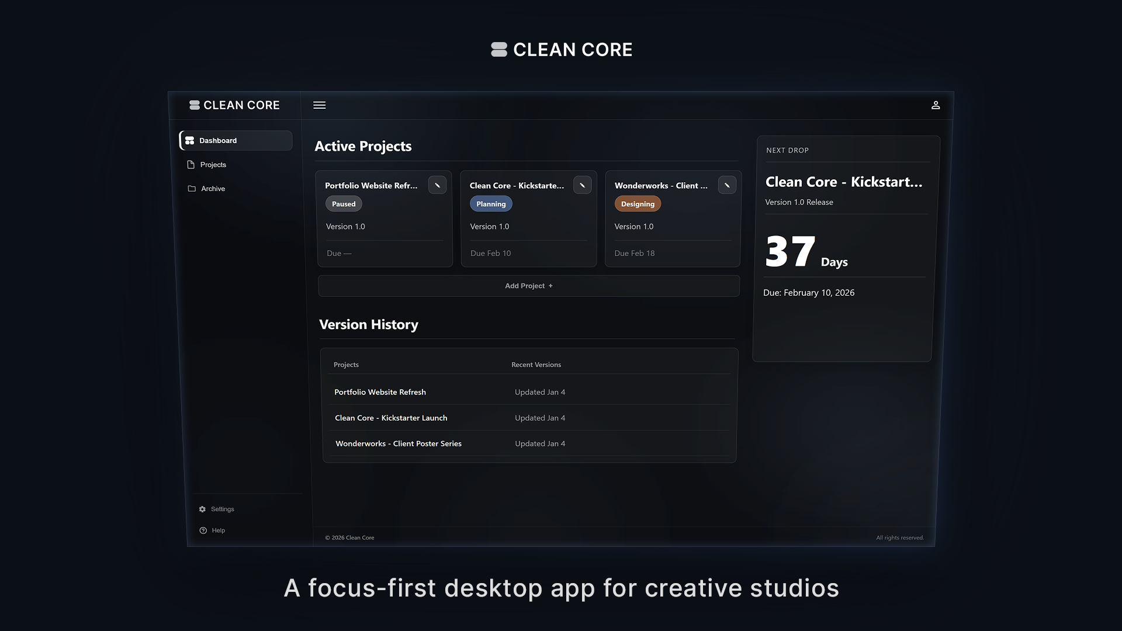Toggle the hamburger menu icon
1122x631 pixels.
(319, 105)
